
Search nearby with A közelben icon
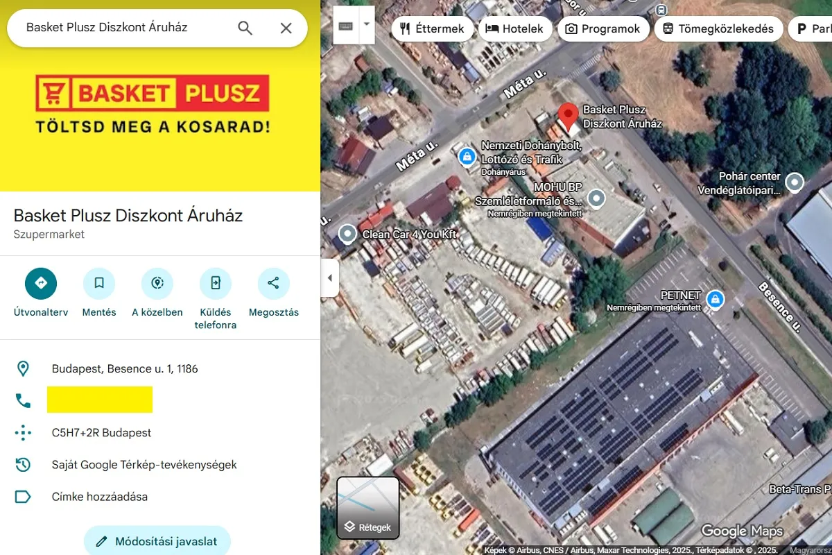pos(157,283)
